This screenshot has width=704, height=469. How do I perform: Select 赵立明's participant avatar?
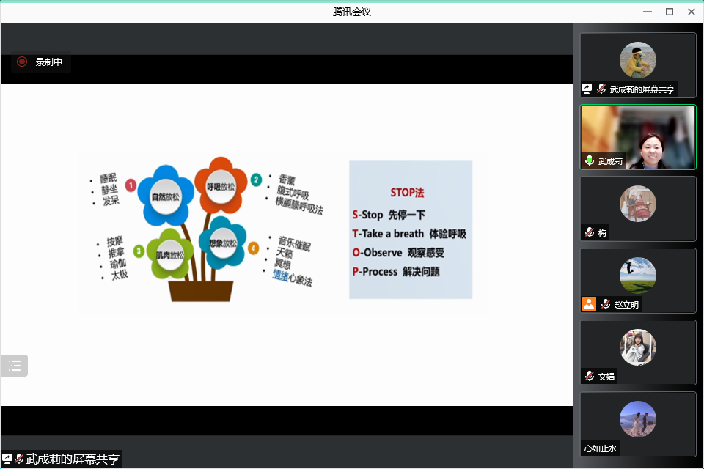coord(637,276)
